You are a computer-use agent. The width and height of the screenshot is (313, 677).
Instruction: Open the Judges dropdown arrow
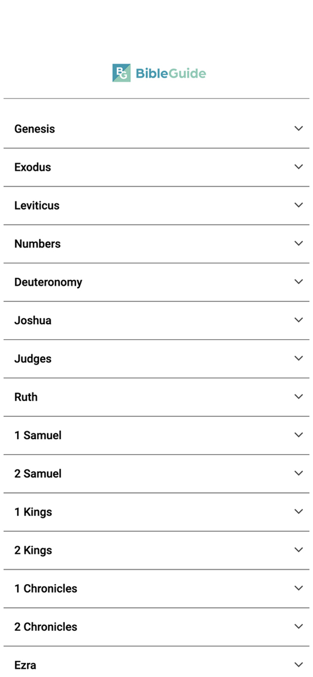click(x=299, y=358)
